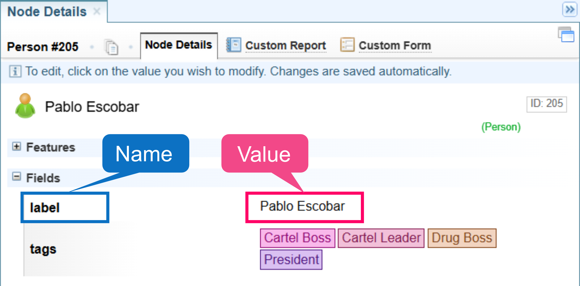This screenshot has height=286, width=580.
Task: Collapse the Fields section
Action: (x=17, y=177)
